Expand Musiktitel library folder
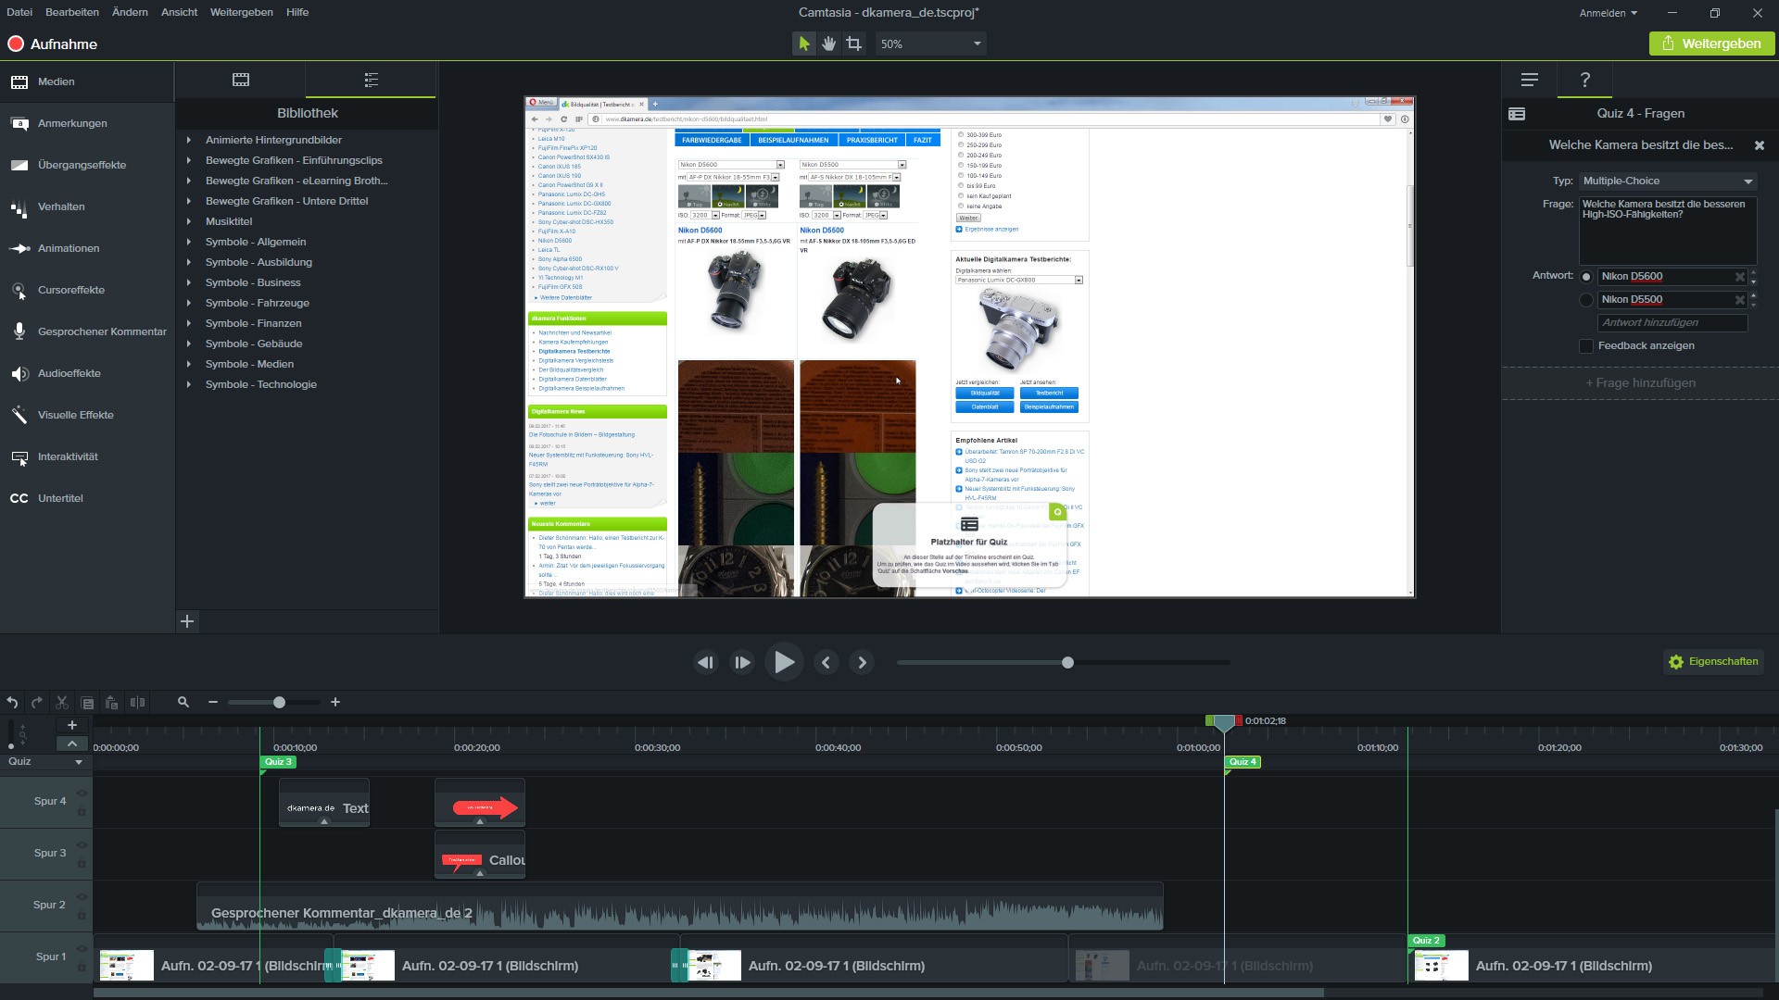This screenshot has height=1000, width=1779. 189,222
